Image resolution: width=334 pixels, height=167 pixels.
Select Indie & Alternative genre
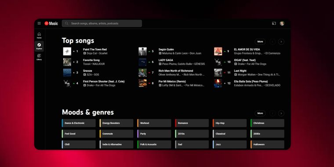tap(116, 145)
